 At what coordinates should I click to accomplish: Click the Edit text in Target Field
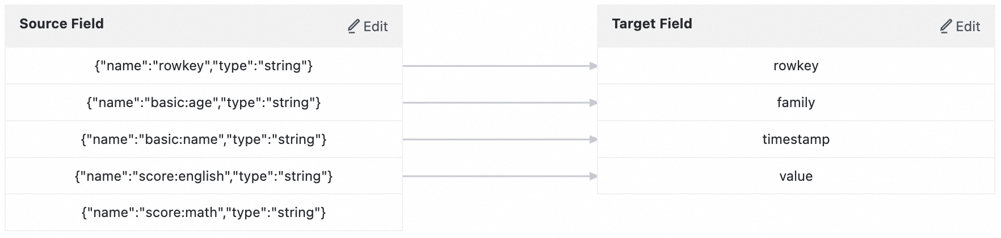tap(968, 27)
